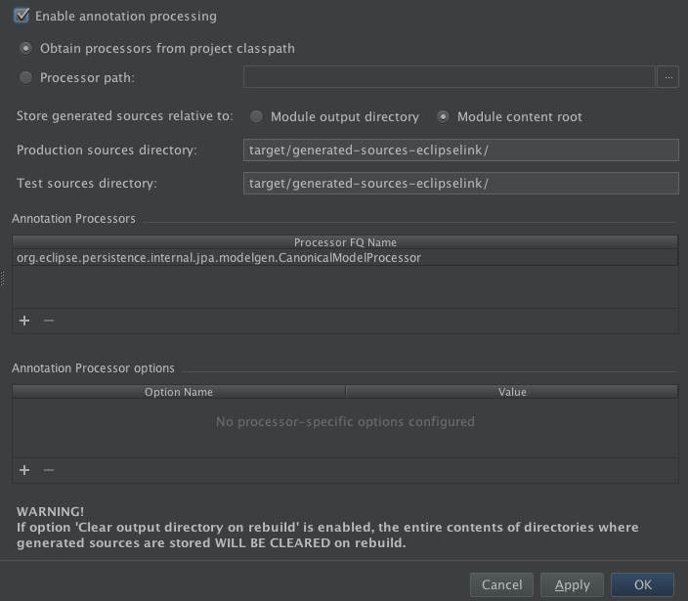This screenshot has height=601, width=688.
Task: Remove a processor option with minus icon
Action: [x=49, y=470]
